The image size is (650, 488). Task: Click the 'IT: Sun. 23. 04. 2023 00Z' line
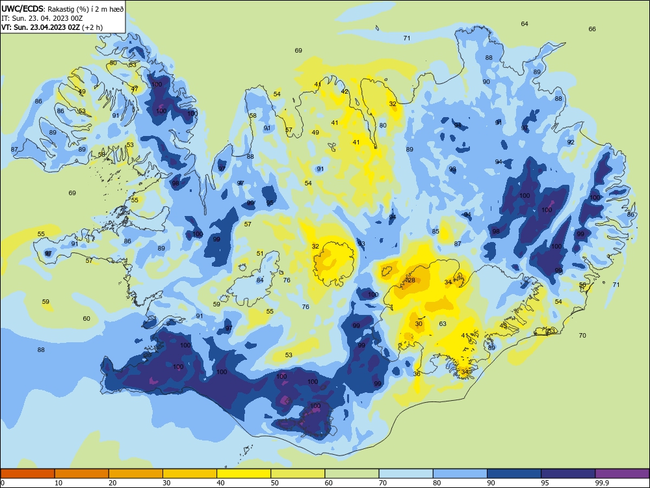pyautogui.click(x=42, y=18)
